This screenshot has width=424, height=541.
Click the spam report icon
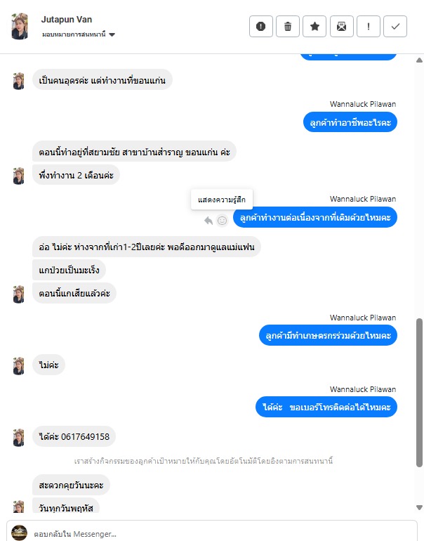261,26
